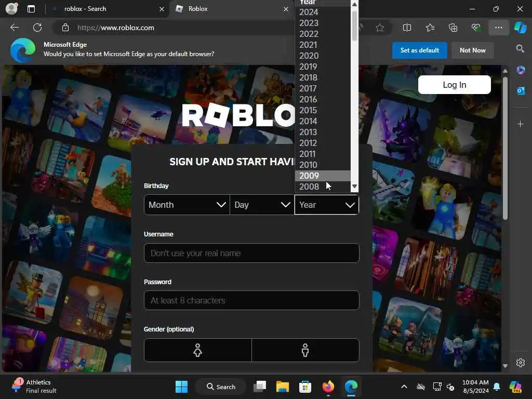Choose 2020 from the year list
The width and height of the screenshot is (532, 399).
coord(323,56)
